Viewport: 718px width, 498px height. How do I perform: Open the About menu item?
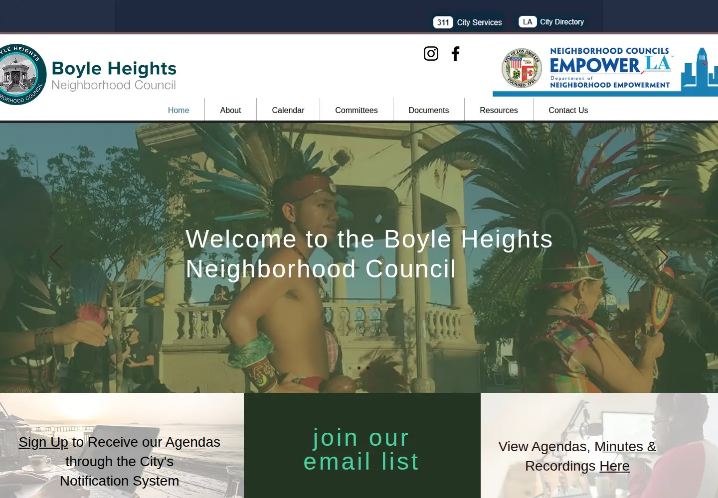[x=230, y=110]
